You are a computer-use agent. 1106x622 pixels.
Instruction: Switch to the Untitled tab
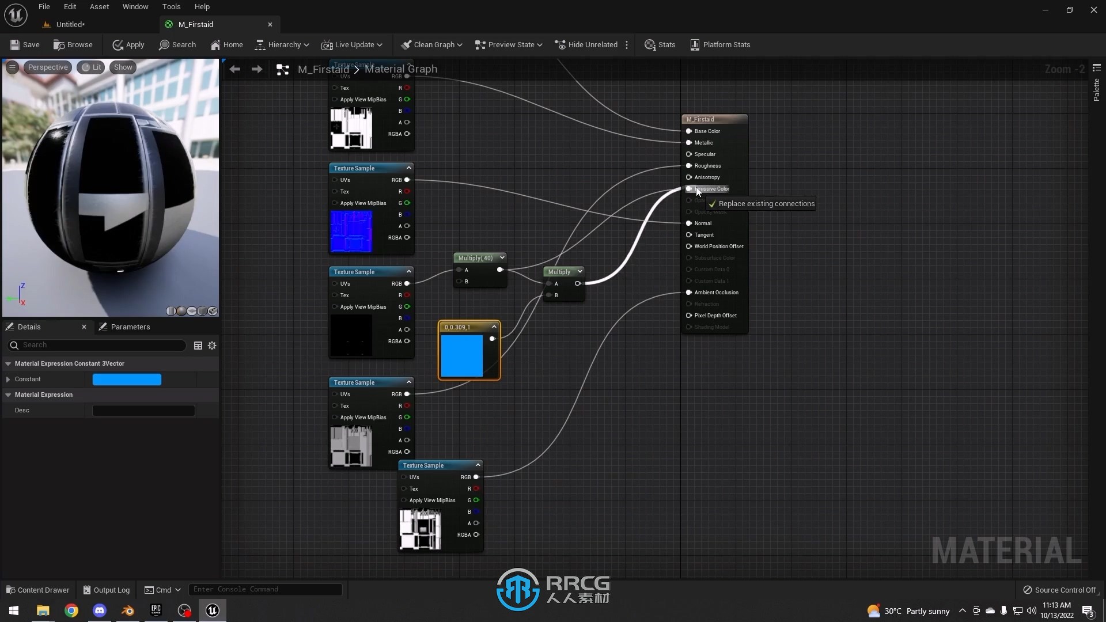[70, 24]
